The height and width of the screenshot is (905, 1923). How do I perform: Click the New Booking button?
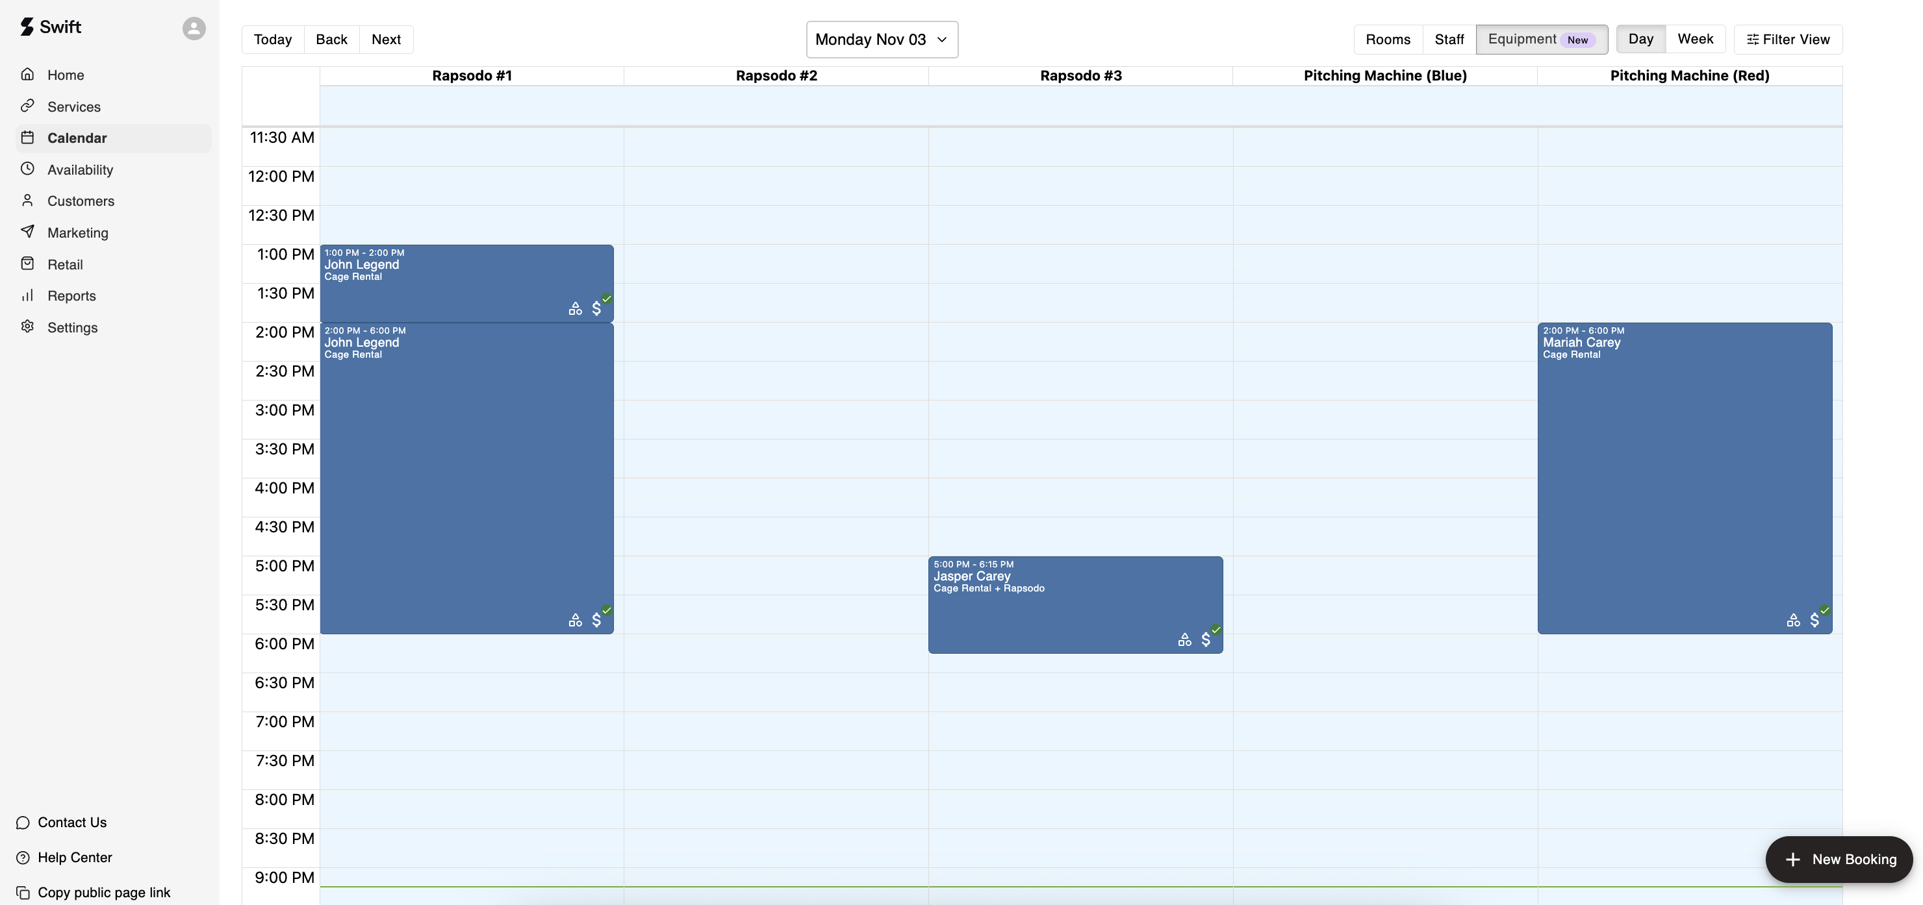(1839, 860)
